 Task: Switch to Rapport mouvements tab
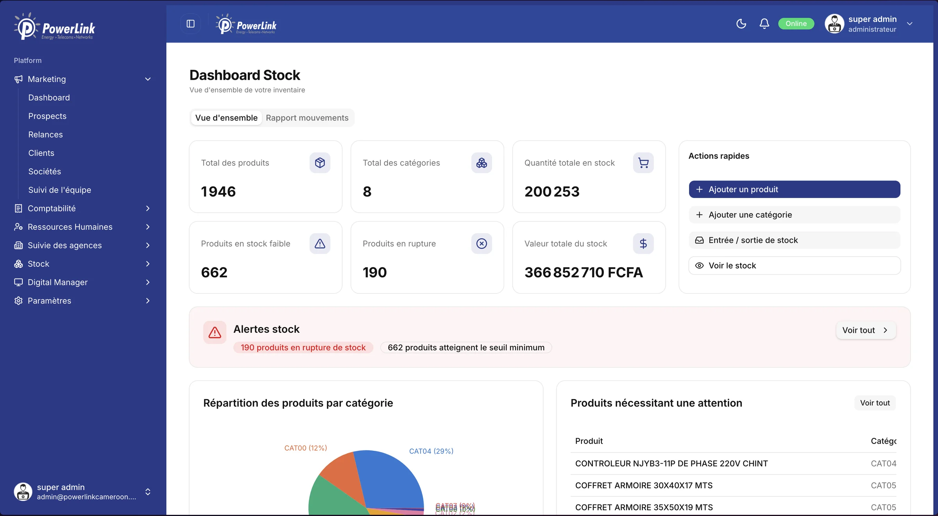(307, 118)
